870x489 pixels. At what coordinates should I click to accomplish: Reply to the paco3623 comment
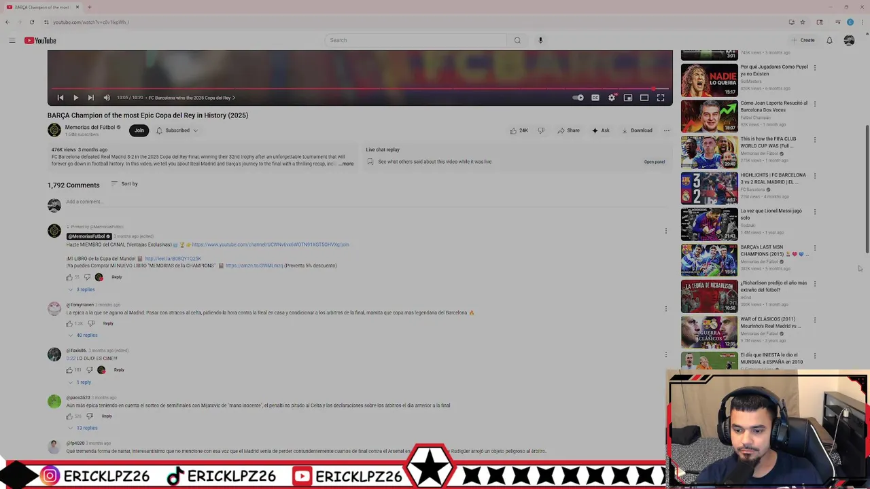[107, 416]
